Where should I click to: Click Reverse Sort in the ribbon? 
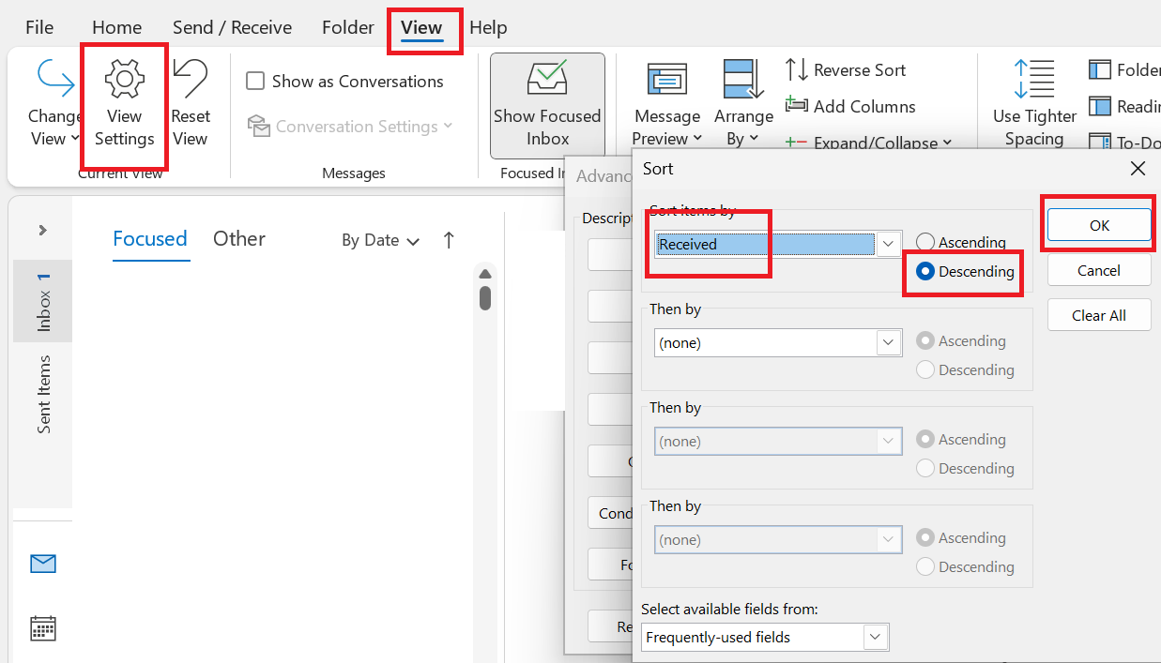[x=846, y=70]
